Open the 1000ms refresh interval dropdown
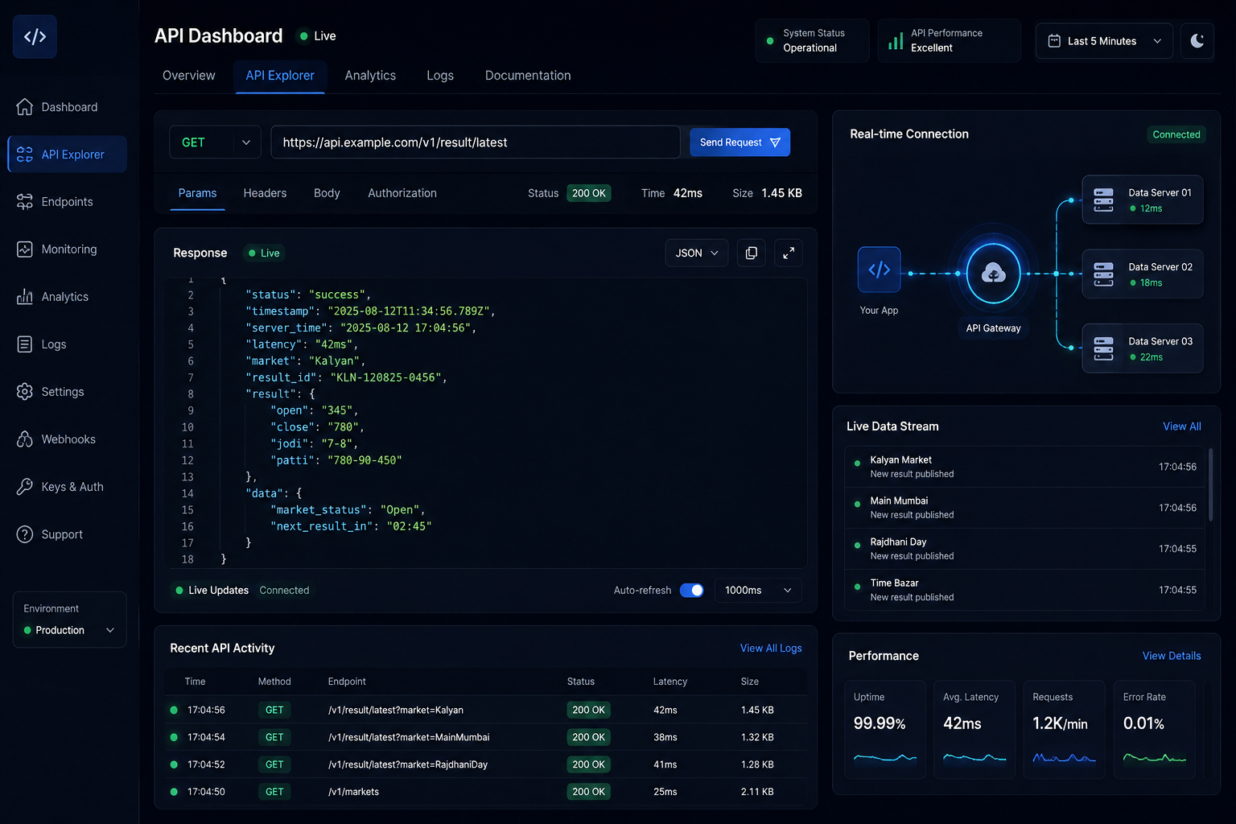This screenshot has height=824, width=1236. 758,591
